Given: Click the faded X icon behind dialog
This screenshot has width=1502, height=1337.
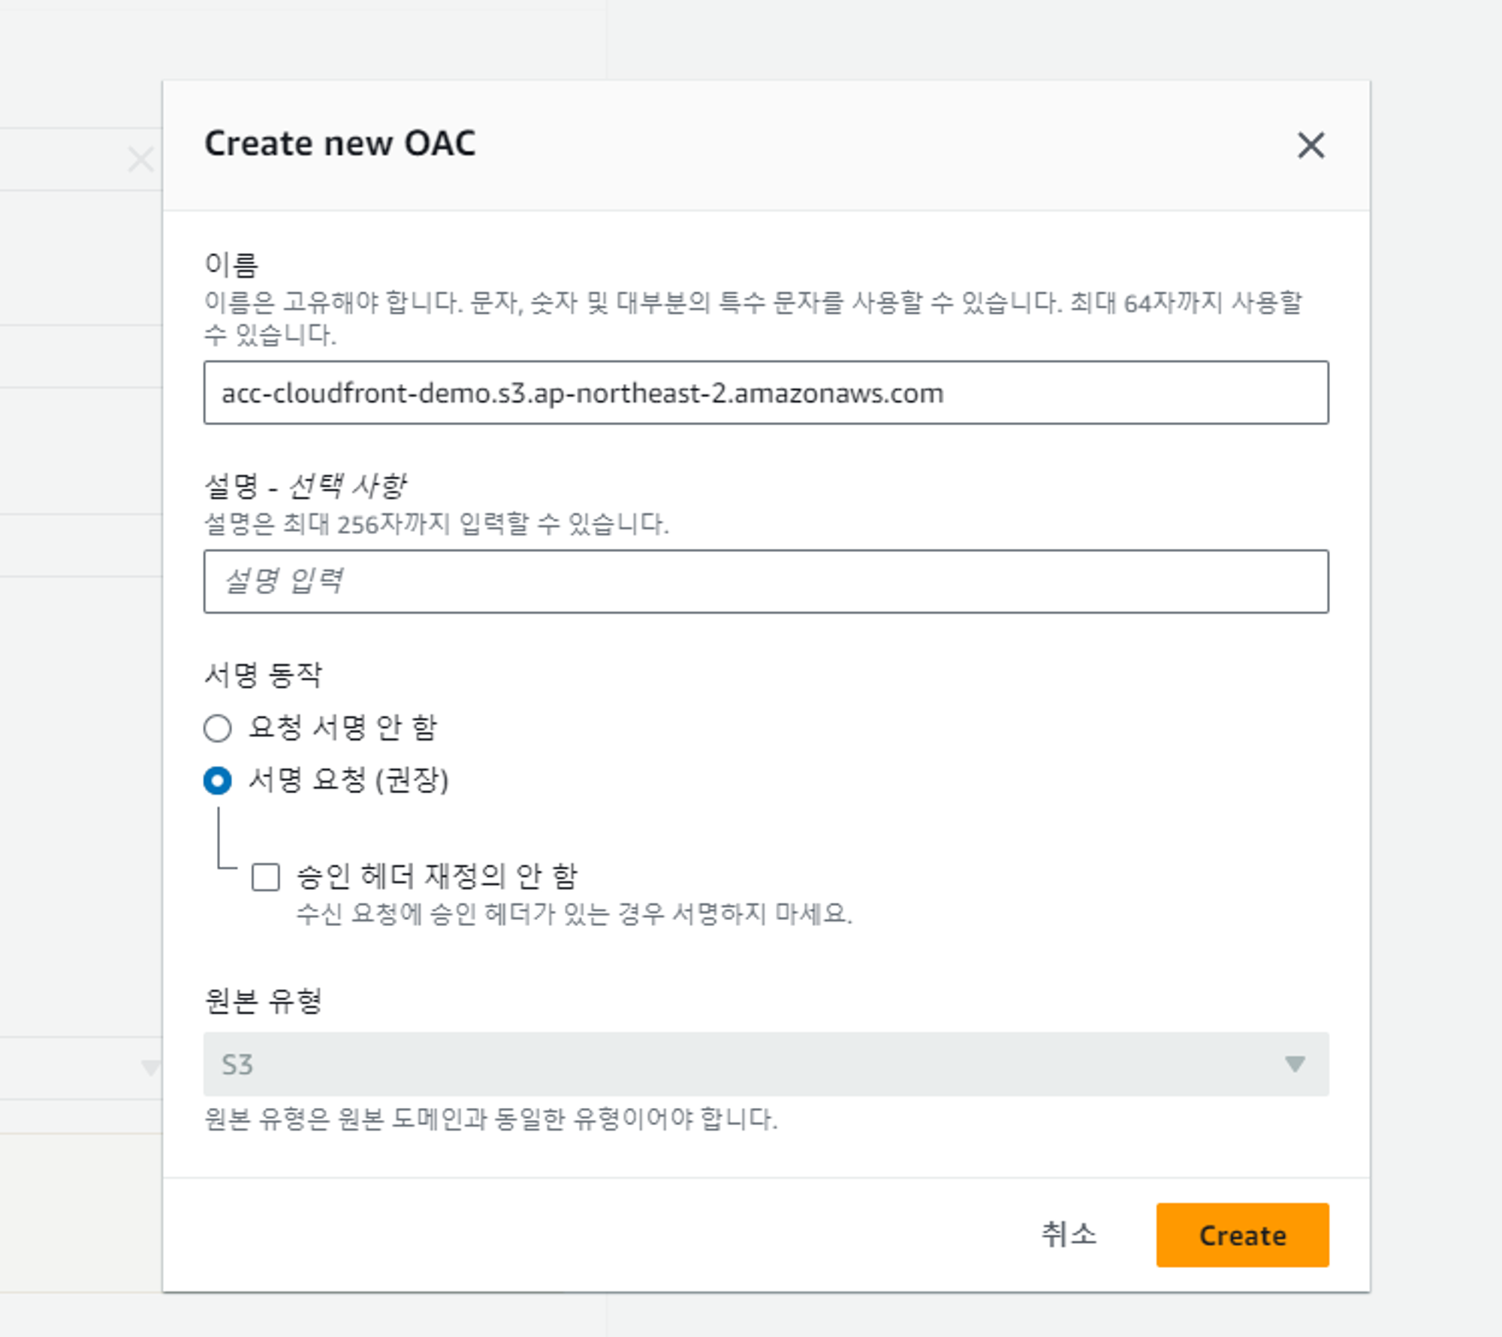Looking at the screenshot, I should 140,159.
